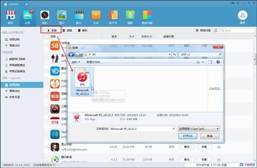Click the 58 app icon in list
257x168 pixels.
pyautogui.click(x=55, y=46)
